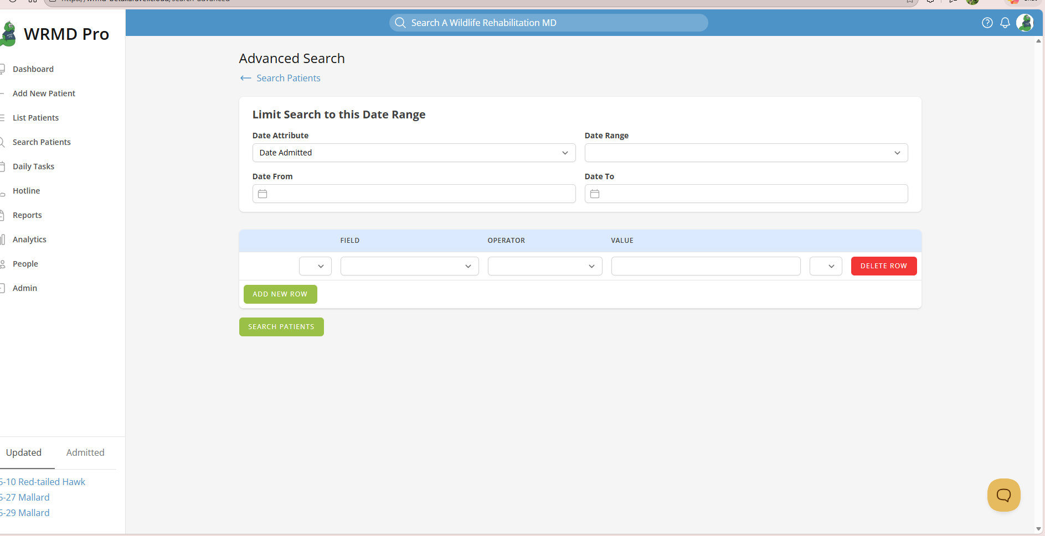This screenshot has height=536, width=1045.
Task: Open Hotline in the sidebar
Action: (26, 191)
